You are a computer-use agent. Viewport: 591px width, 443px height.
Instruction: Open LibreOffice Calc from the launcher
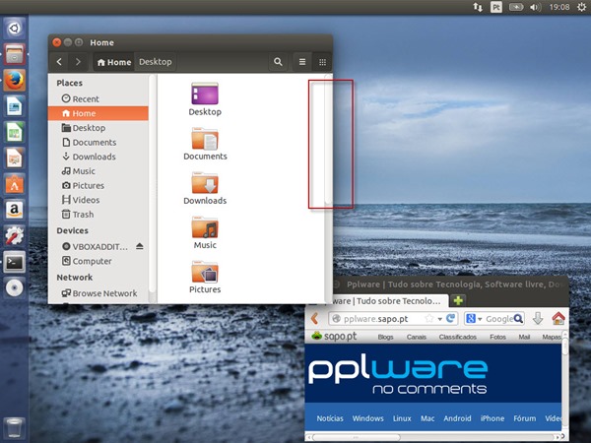point(15,132)
